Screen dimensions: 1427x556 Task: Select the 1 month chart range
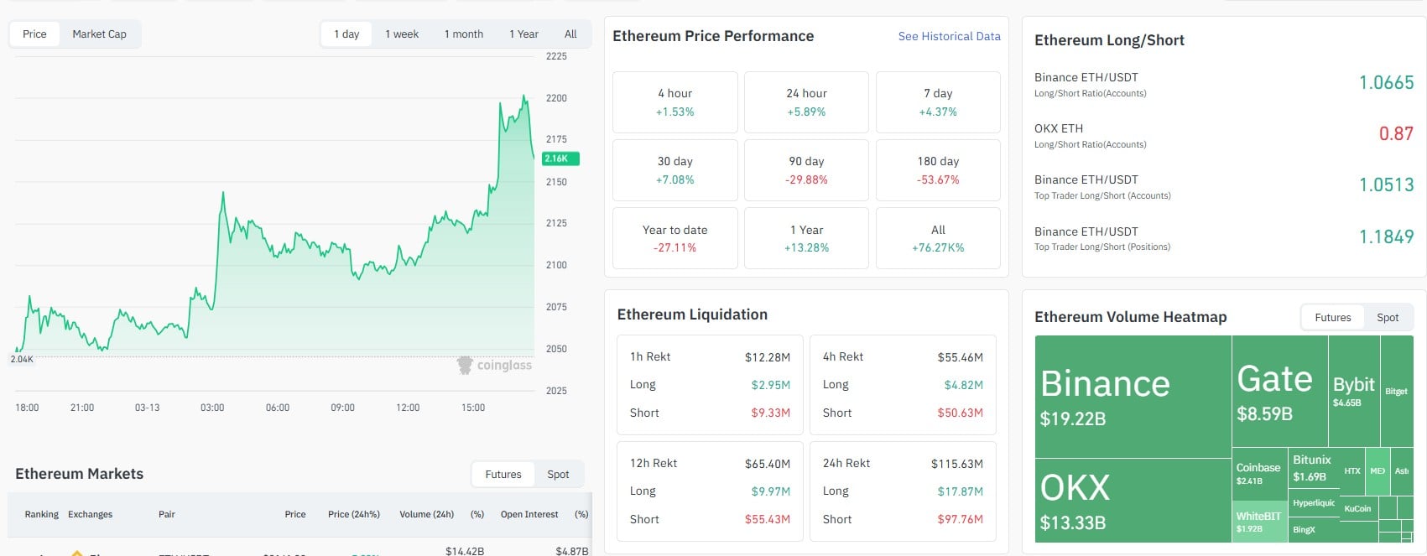click(x=464, y=34)
